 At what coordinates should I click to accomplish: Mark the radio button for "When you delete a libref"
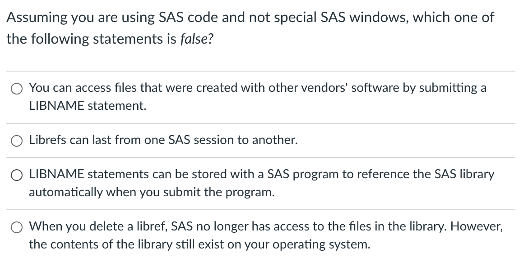[x=17, y=228]
